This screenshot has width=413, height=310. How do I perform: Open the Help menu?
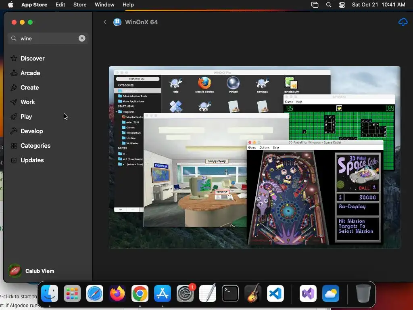[x=128, y=4]
